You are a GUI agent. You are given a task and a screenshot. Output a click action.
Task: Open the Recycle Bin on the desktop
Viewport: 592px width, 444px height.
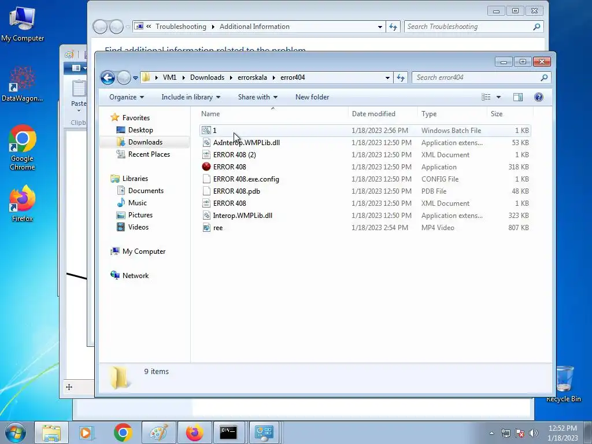(564, 384)
